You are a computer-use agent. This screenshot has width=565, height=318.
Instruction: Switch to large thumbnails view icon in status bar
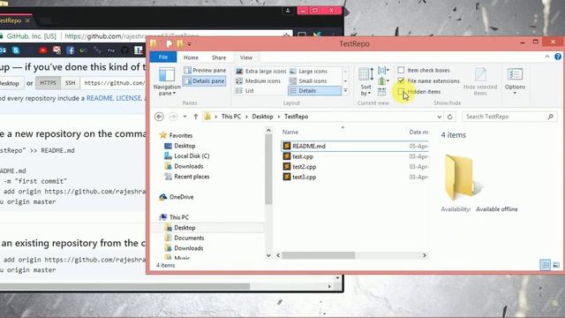click(x=556, y=265)
